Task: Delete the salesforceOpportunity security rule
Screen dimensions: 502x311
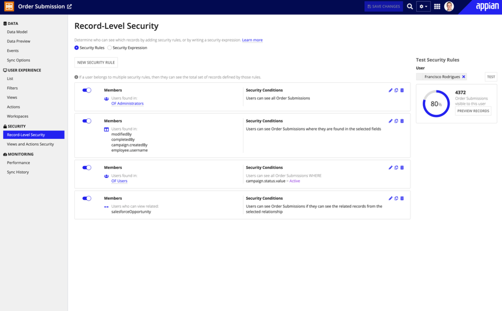Action: click(402, 199)
